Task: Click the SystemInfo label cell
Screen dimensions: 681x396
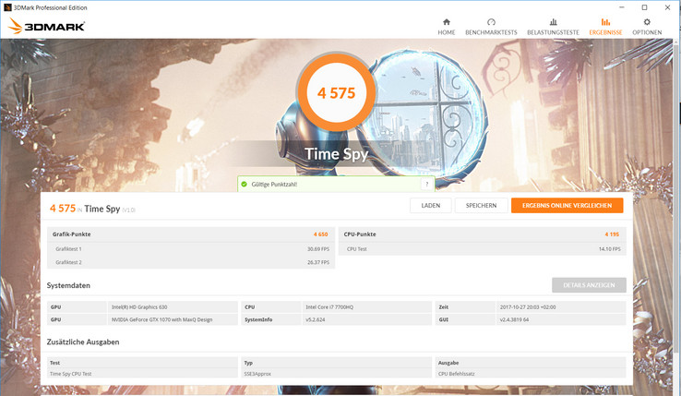Action: pos(271,319)
